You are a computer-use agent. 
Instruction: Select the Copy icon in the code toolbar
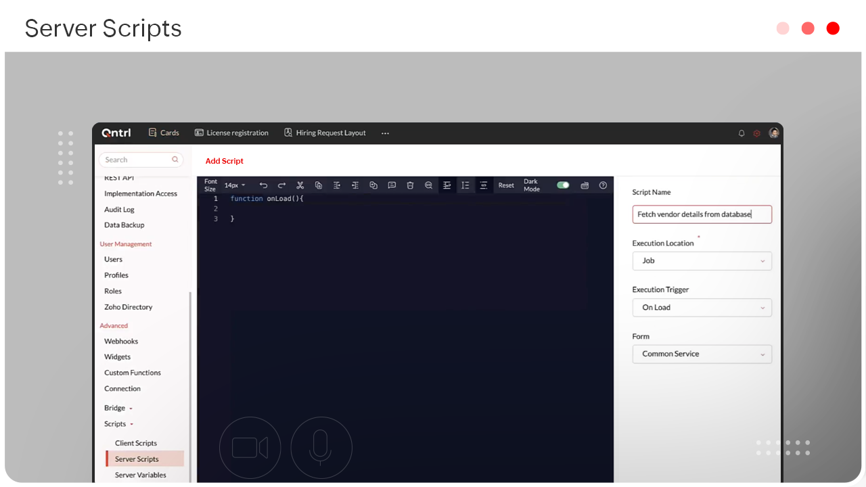(318, 185)
